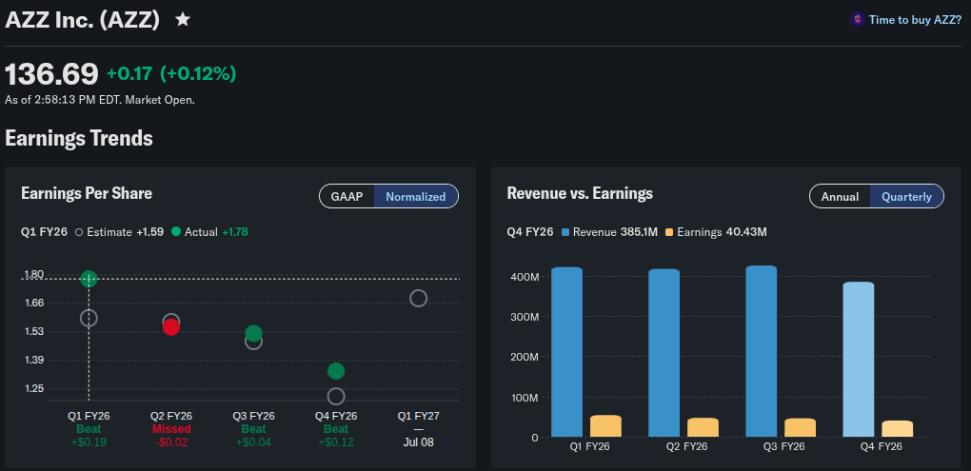Click Q3 FY26 green actual EPS dot
The height and width of the screenshot is (471, 971).
pos(254,334)
